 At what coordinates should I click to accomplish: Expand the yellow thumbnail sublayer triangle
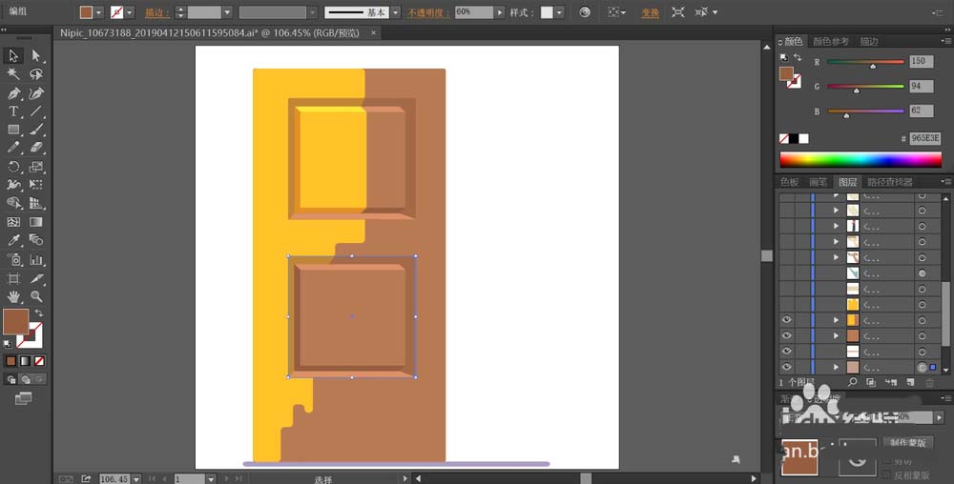click(x=836, y=320)
